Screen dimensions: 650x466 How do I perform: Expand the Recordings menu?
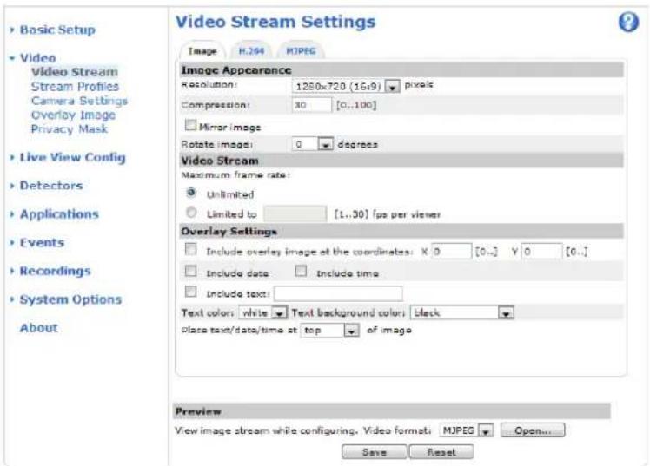55,271
